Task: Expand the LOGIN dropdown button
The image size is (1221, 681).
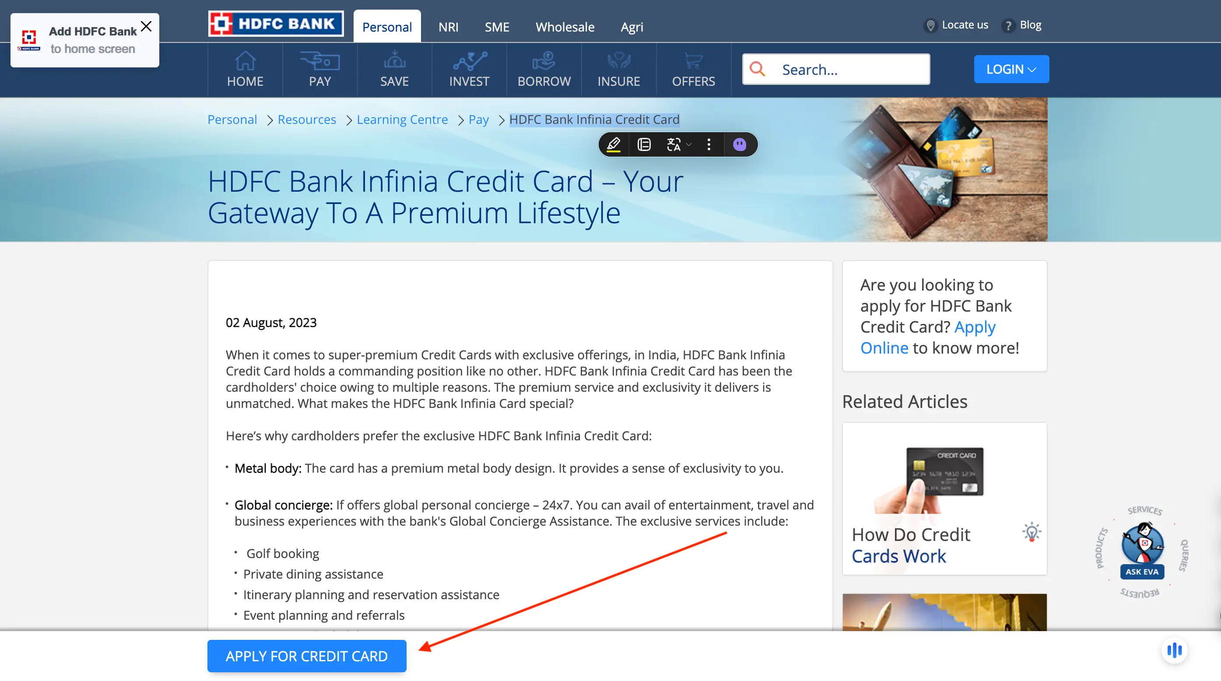Action: pos(1011,69)
